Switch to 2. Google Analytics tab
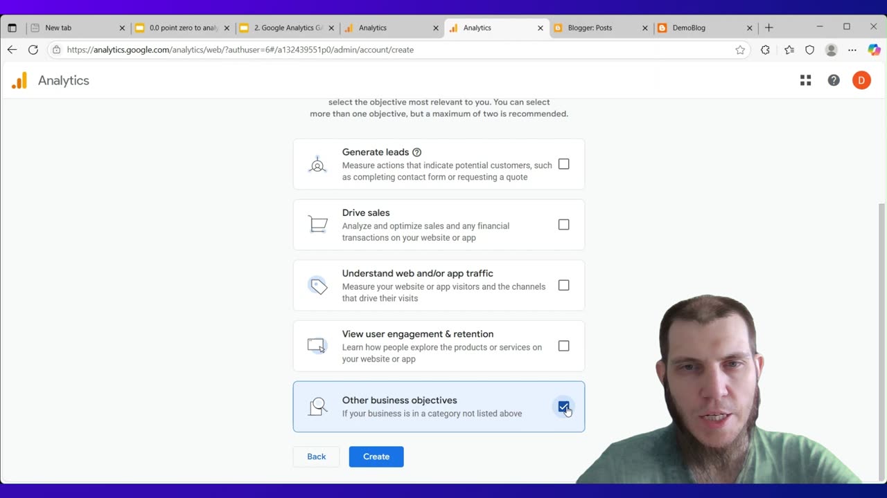This screenshot has width=887, height=498. 287,28
